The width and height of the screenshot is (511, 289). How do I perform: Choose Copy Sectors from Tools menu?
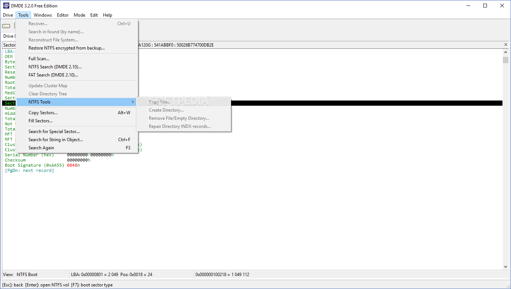pyautogui.click(x=77, y=113)
